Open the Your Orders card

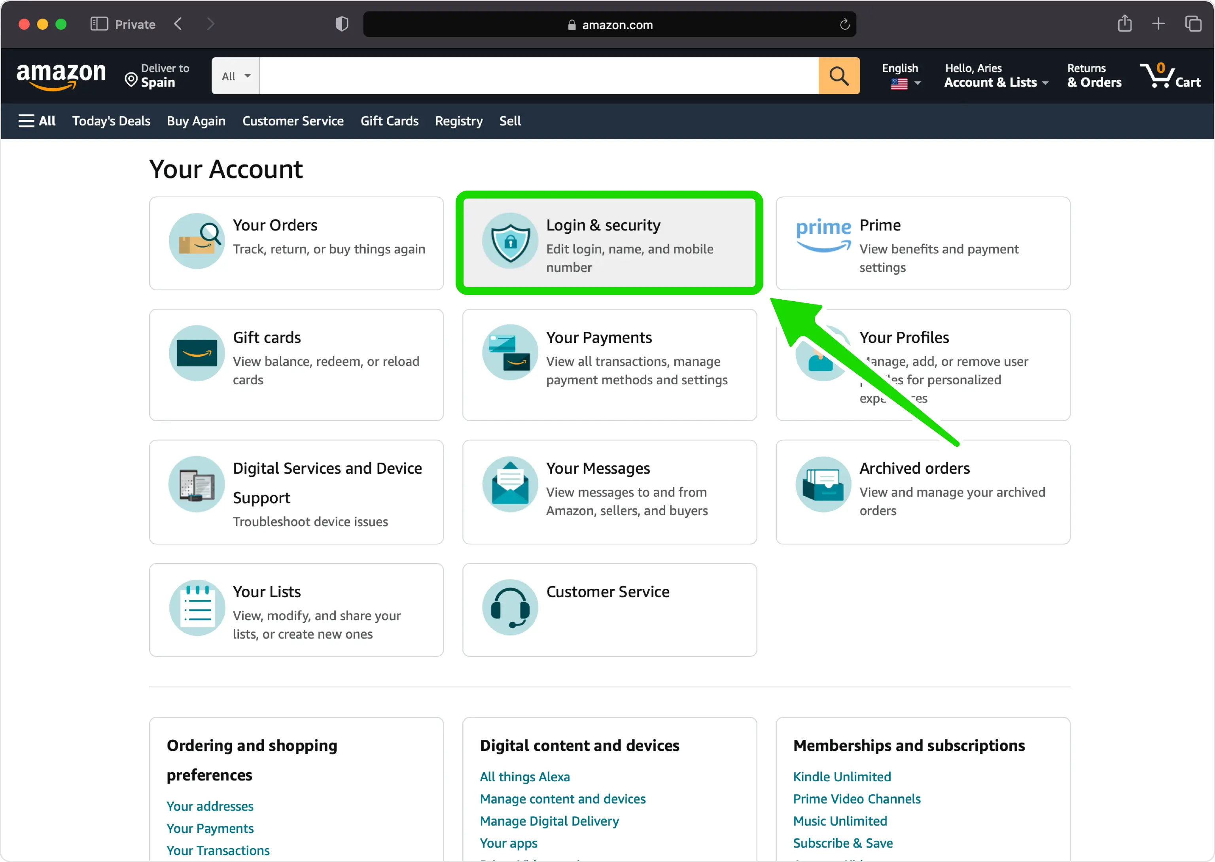[296, 244]
